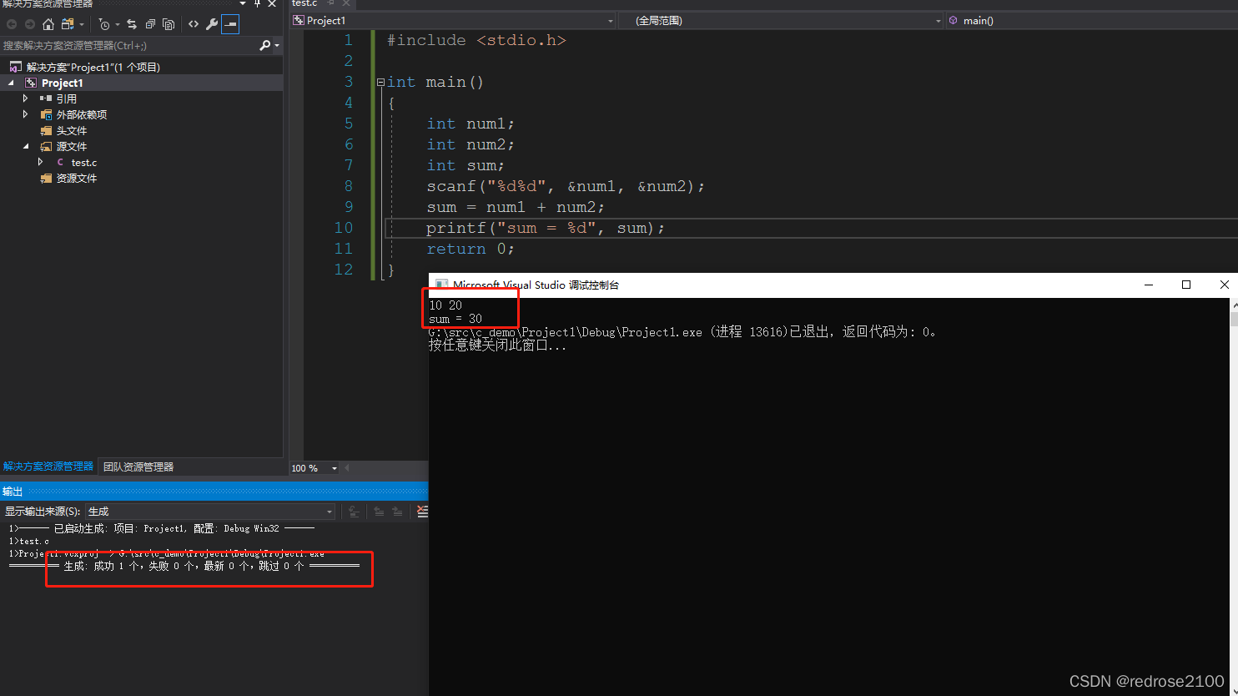This screenshot has height=696, width=1238.
Task: Switch to the 解决方案资源管理器 bottom tab
Action: 48,467
